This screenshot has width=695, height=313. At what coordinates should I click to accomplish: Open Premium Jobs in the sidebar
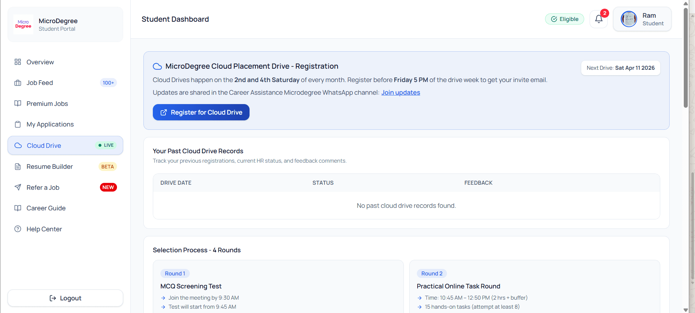pyautogui.click(x=47, y=104)
